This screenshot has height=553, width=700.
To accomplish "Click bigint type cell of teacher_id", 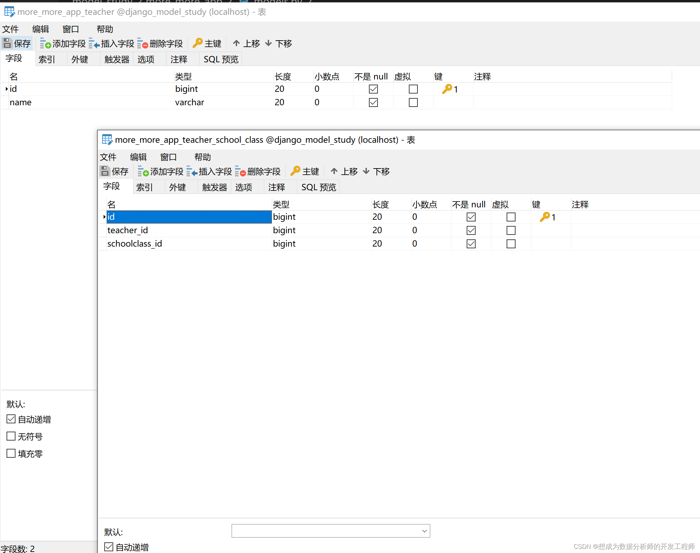I will (x=321, y=230).
